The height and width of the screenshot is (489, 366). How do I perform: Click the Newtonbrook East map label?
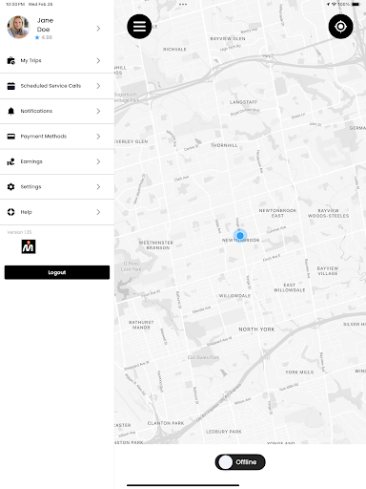click(277, 213)
